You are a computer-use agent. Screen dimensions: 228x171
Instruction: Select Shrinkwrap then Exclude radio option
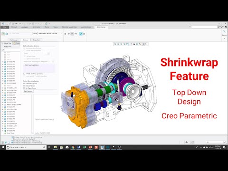coord(24,48)
